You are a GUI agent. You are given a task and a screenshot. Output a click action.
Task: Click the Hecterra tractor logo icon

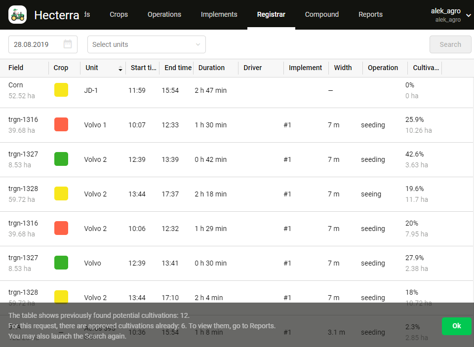click(18, 15)
